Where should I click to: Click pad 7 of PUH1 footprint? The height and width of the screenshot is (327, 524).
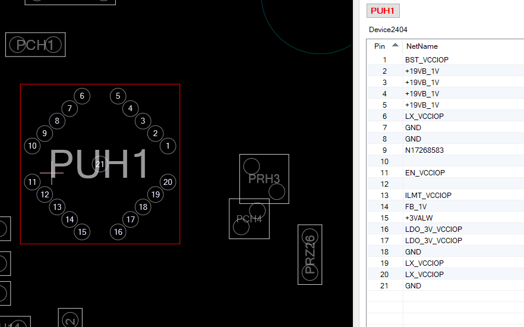coord(70,108)
